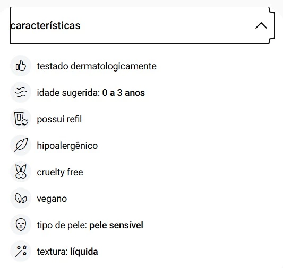Click the 'líquida' texture value

point(84,252)
